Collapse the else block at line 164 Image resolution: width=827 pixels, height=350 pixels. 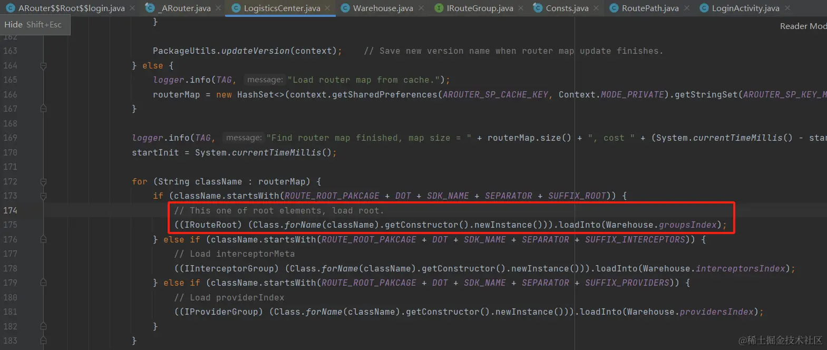(43, 66)
